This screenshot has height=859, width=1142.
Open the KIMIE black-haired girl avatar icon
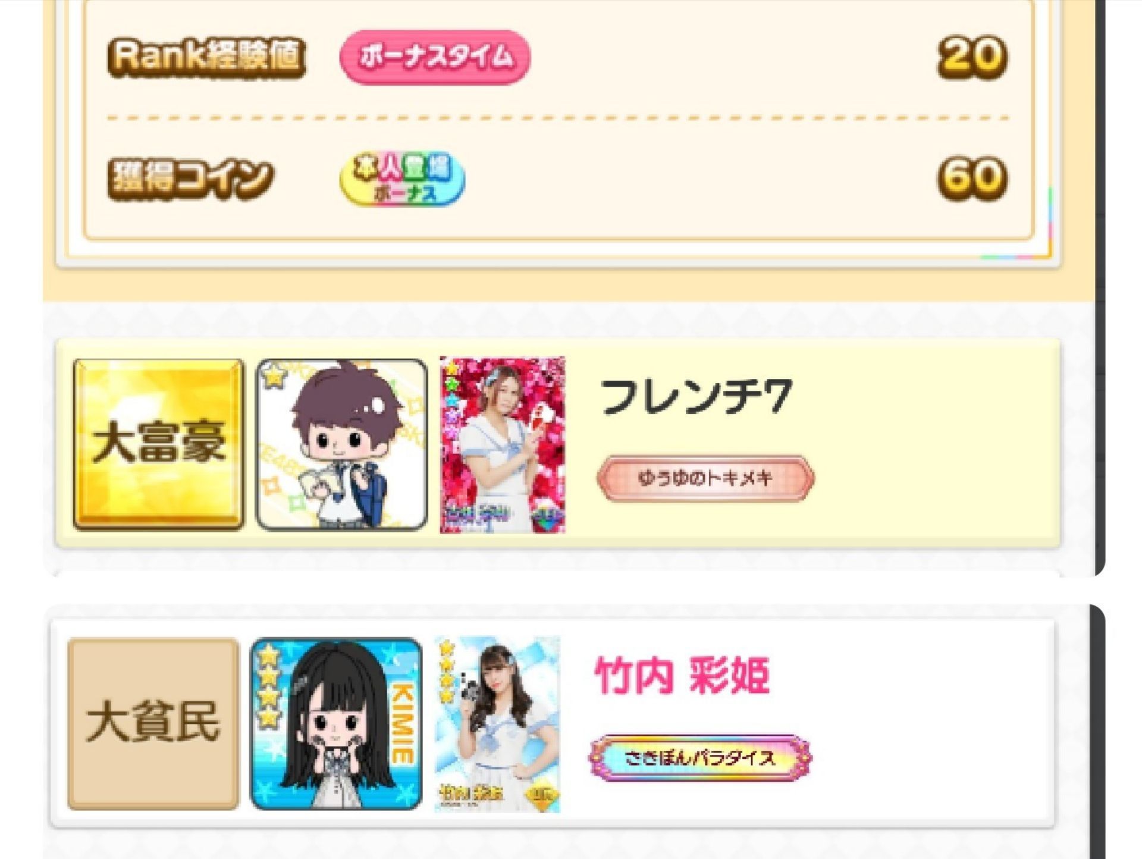click(x=336, y=724)
